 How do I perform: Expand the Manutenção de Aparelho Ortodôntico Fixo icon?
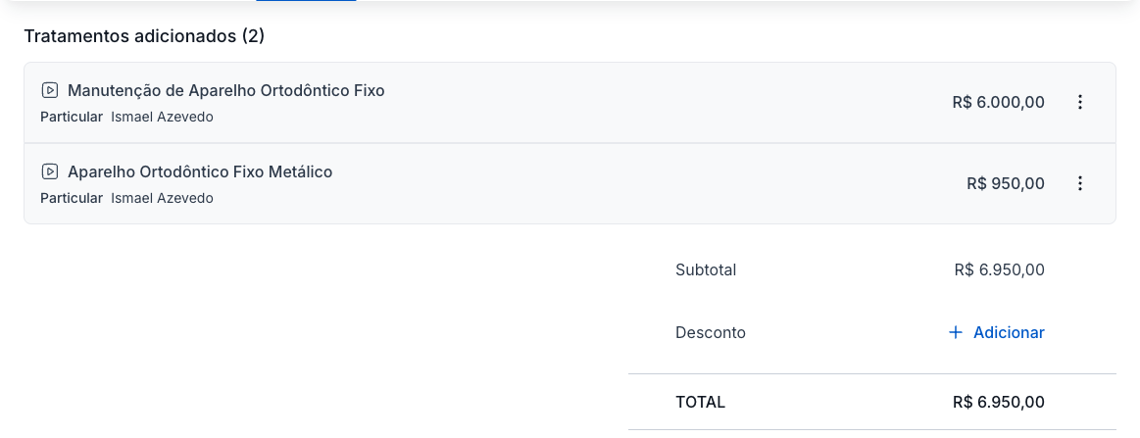50,90
